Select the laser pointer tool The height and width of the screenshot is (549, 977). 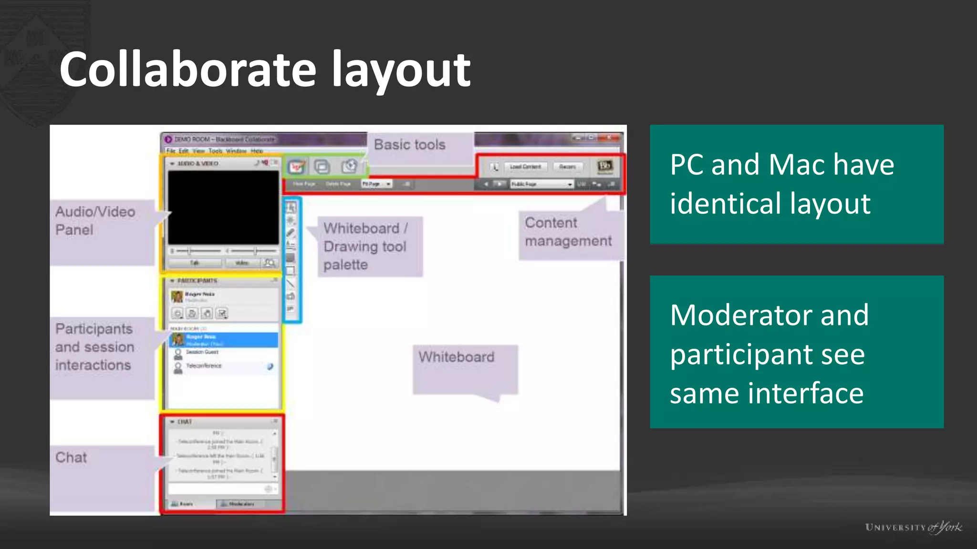[x=291, y=220]
